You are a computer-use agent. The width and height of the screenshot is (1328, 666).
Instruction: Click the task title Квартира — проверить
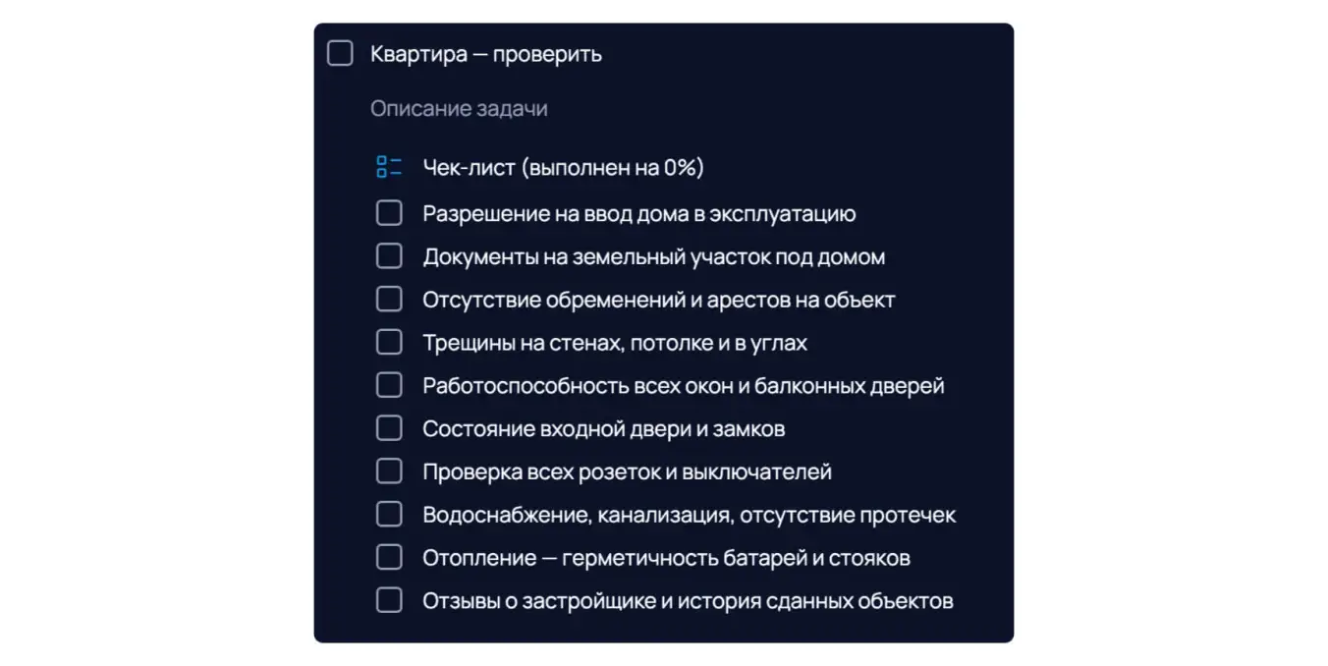pos(485,54)
